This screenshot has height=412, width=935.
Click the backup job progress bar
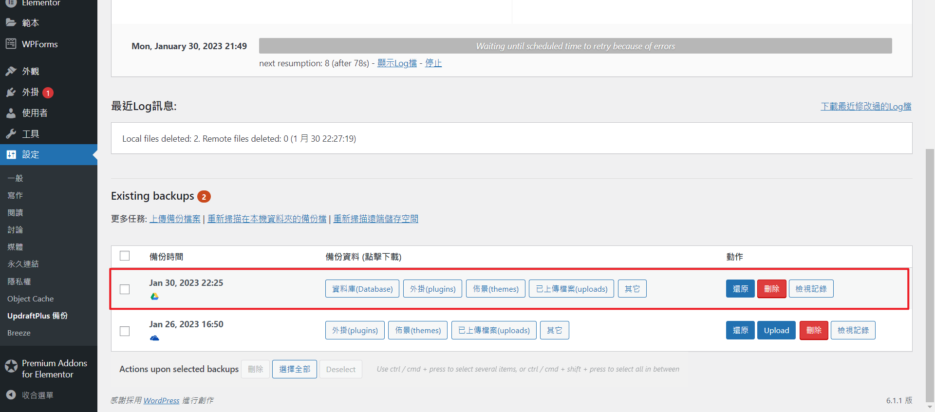[x=576, y=46]
